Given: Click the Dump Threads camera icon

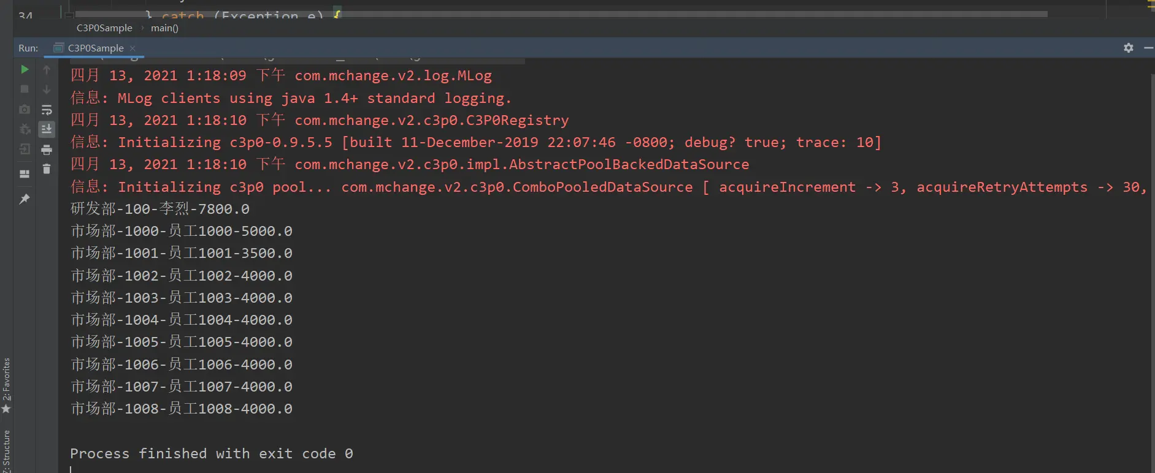Looking at the screenshot, I should (25, 109).
